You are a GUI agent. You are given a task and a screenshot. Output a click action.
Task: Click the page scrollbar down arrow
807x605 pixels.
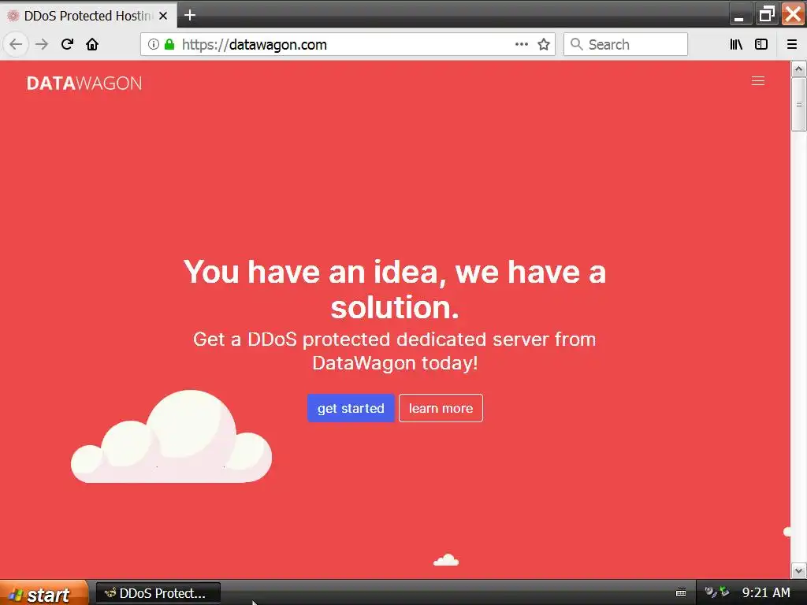tap(798, 570)
